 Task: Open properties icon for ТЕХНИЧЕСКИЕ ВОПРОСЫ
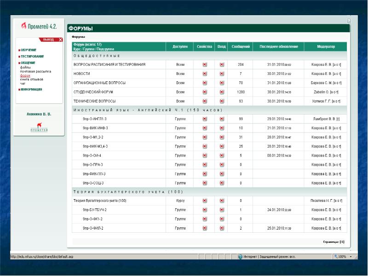tap(204, 101)
